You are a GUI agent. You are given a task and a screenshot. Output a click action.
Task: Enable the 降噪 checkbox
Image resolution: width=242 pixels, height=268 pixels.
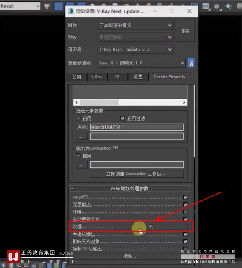185,212
